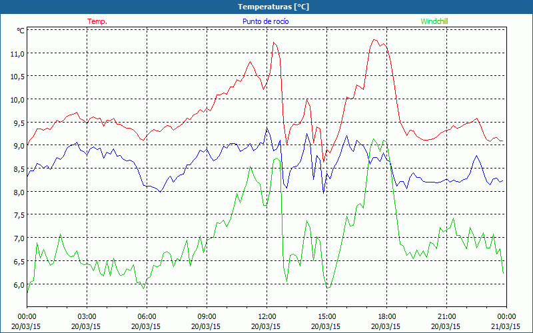Click the 9,0 y-axis value

click(x=19, y=146)
